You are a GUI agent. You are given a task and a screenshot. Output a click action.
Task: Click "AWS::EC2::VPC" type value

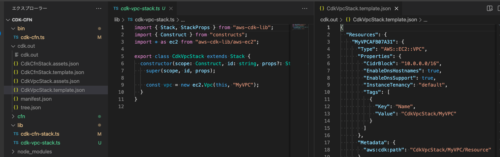pyautogui.click(x=403, y=49)
